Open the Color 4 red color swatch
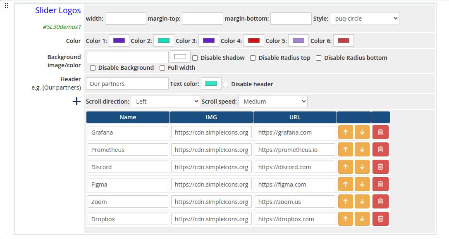Viewport: 449px width, 239px height. (x=253, y=40)
